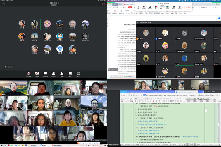The image size is (221, 147).
Task: Open the insert tab in the WPS ribbon menu
Action: 146,95
